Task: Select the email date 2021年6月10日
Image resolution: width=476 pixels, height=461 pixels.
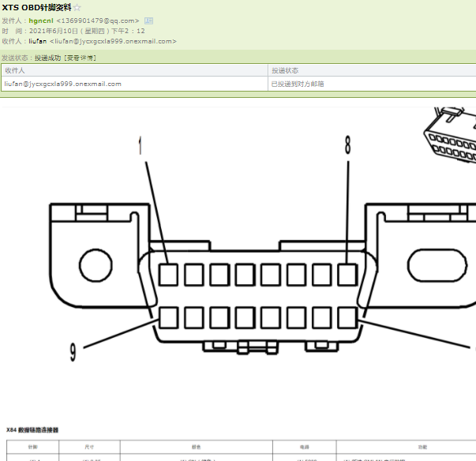Action: pos(54,31)
